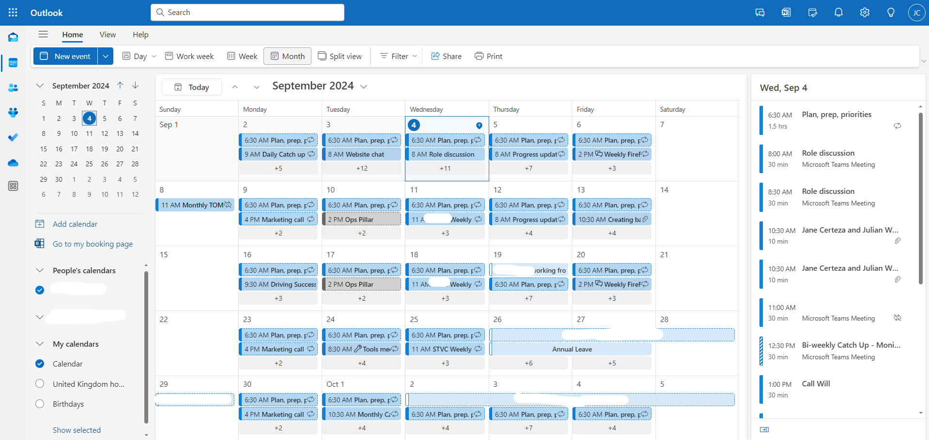Toggle the first People's calendar checkbox

tap(40, 290)
